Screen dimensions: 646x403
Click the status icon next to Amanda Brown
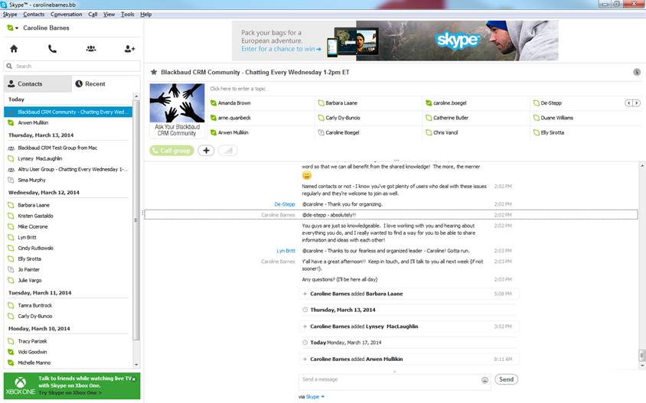213,103
